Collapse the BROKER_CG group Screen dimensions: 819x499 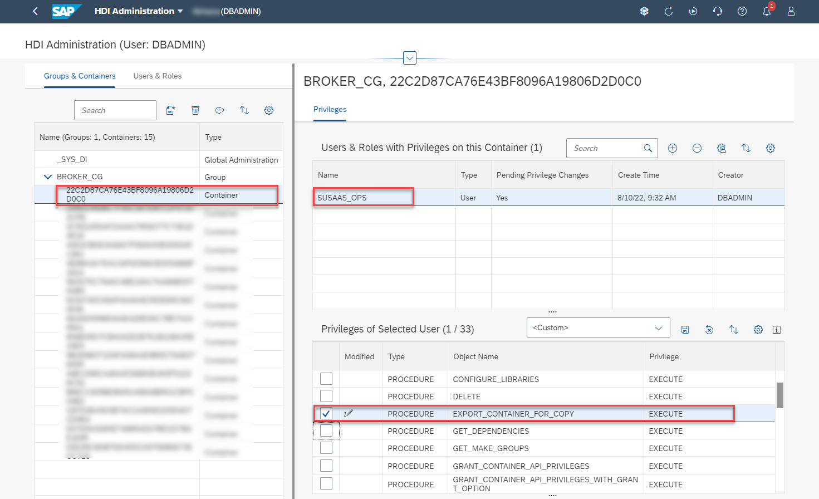click(x=48, y=177)
